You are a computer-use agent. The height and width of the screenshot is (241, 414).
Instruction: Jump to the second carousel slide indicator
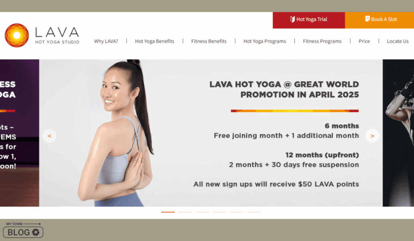[x=185, y=212]
